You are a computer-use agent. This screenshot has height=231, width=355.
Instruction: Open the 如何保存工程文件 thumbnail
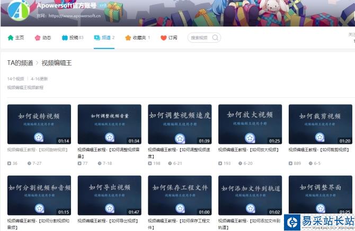180,195
